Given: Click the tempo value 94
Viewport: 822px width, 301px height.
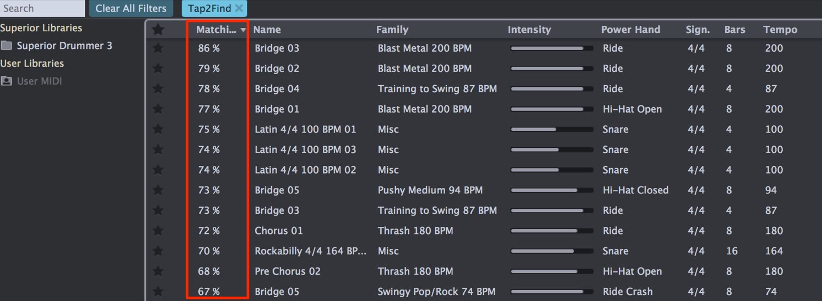Looking at the screenshot, I should point(771,191).
